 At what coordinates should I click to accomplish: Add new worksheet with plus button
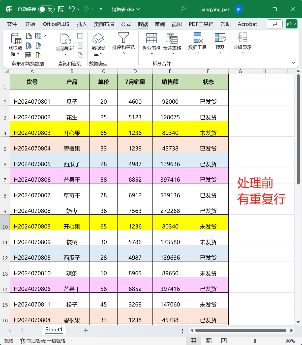(86, 330)
